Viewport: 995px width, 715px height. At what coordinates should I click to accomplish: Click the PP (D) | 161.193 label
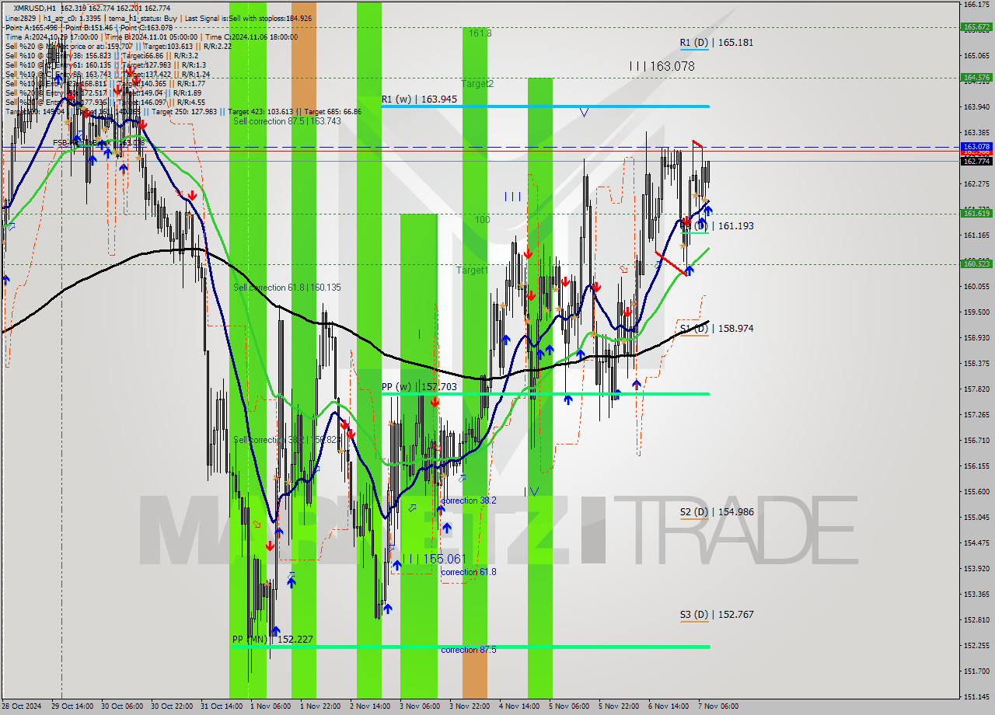[x=716, y=226]
